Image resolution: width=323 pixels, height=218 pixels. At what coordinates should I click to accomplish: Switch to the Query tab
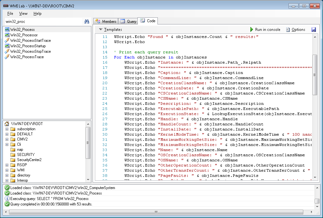tap(128, 21)
